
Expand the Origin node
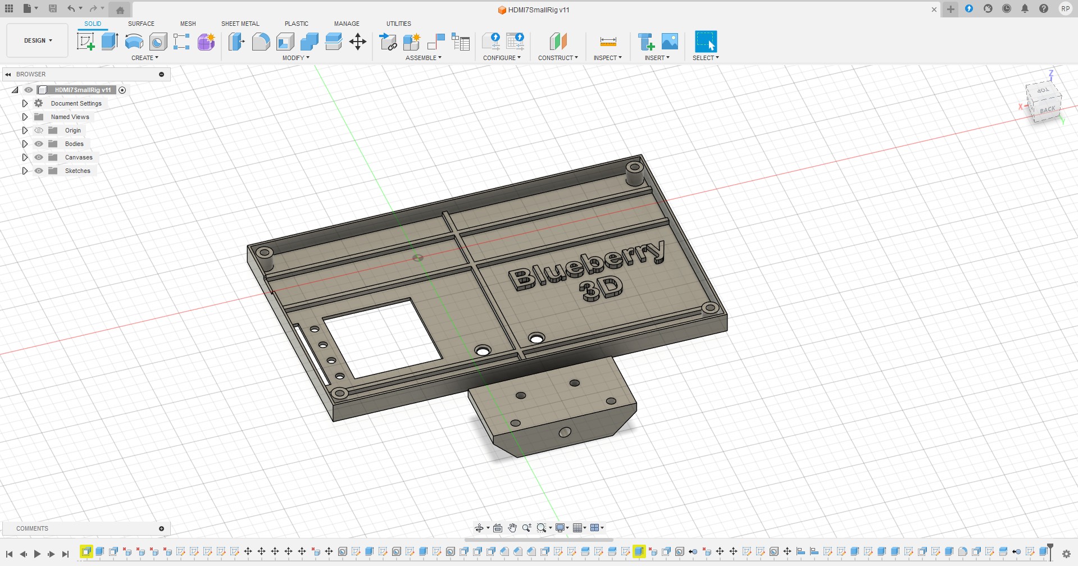click(25, 130)
